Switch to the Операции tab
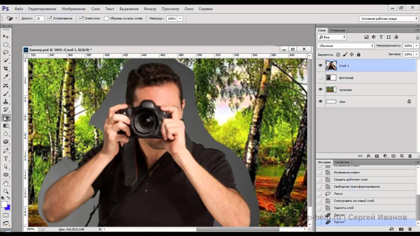420x236 pixels. (x=338, y=30)
